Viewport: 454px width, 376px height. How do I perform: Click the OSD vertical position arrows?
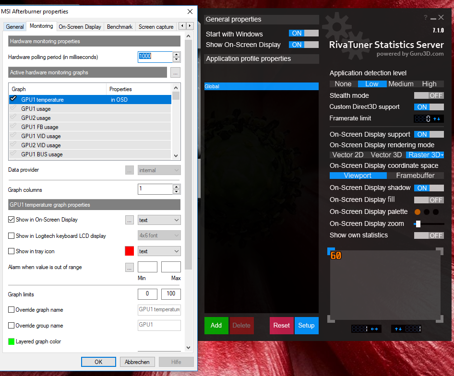coord(398,329)
